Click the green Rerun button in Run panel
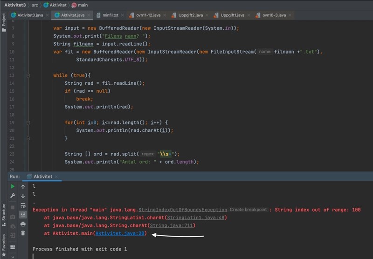This screenshot has height=259, width=373. coord(13,186)
